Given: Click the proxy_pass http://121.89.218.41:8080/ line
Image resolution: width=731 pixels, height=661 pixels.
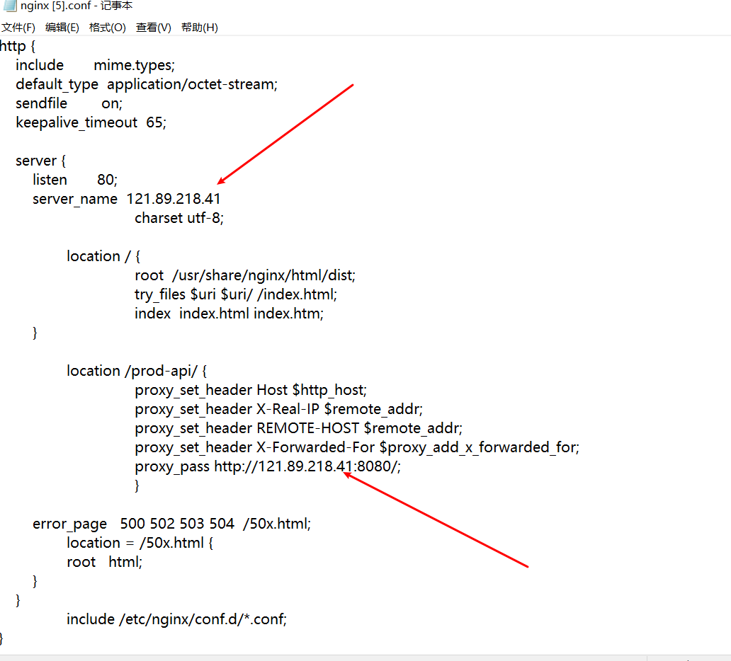Looking at the screenshot, I should click(267, 466).
